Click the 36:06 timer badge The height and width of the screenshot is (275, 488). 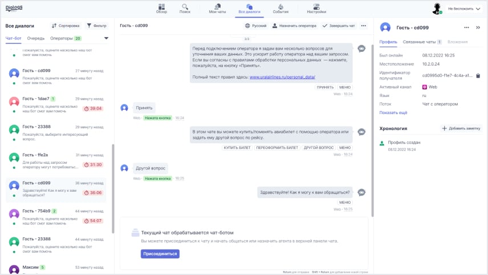(93, 192)
